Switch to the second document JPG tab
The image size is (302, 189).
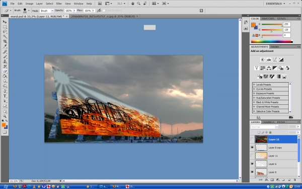click(104, 17)
